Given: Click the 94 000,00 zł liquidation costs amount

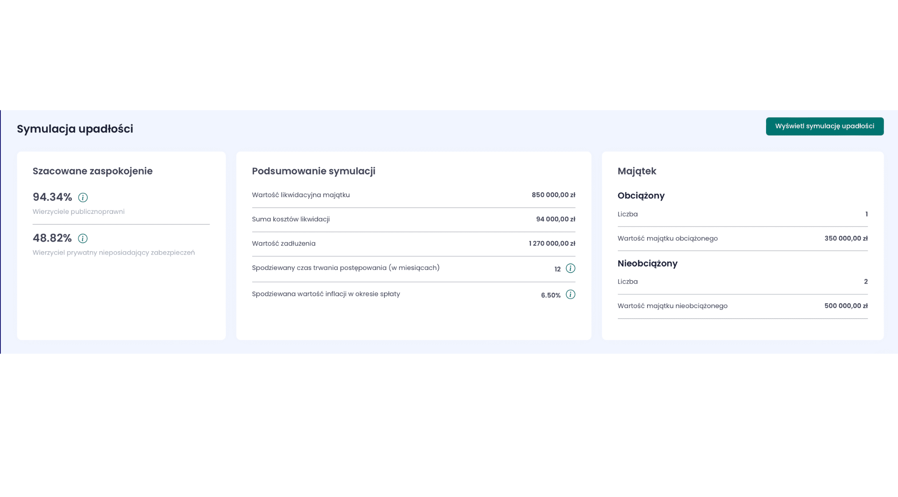Looking at the screenshot, I should coord(556,219).
